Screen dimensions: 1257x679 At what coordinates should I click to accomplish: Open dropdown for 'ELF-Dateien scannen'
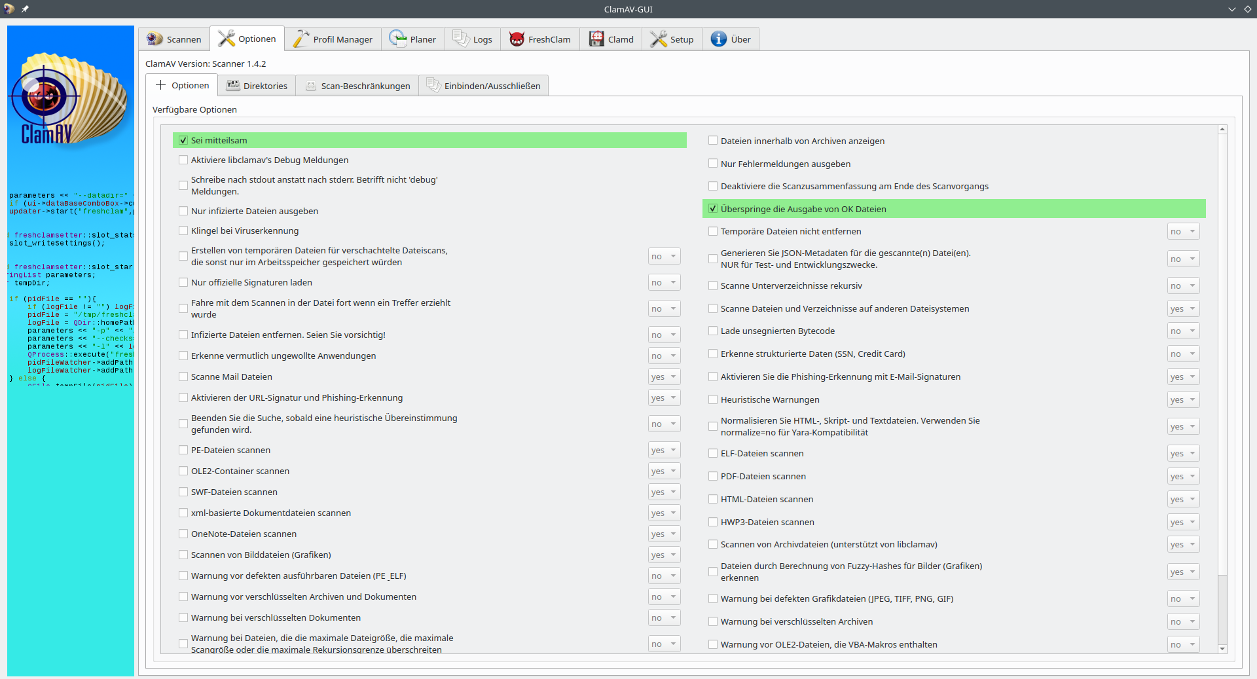point(1183,453)
